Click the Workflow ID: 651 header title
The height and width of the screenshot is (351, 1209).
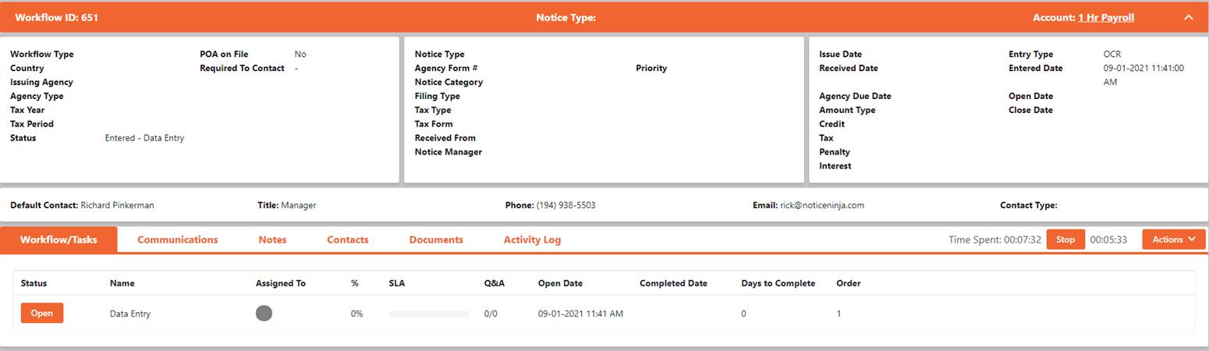click(x=57, y=17)
